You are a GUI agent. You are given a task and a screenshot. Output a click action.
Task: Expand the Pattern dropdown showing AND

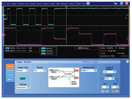click(x=113, y=78)
